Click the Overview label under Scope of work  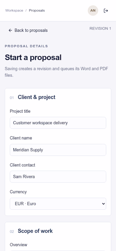pyautogui.click(x=18, y=245)
